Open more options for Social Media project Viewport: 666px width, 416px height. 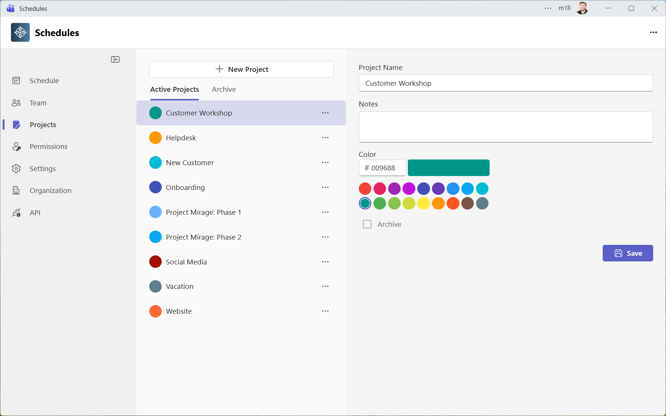(x=325, y=262)
